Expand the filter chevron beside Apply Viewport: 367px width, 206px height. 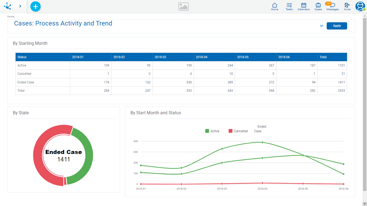tap(321, 26)
